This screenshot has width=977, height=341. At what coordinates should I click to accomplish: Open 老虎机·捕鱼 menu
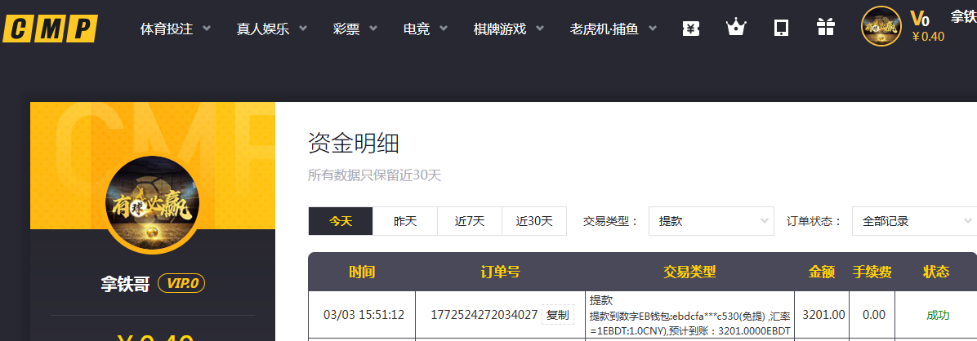click(x=604, y=29)
